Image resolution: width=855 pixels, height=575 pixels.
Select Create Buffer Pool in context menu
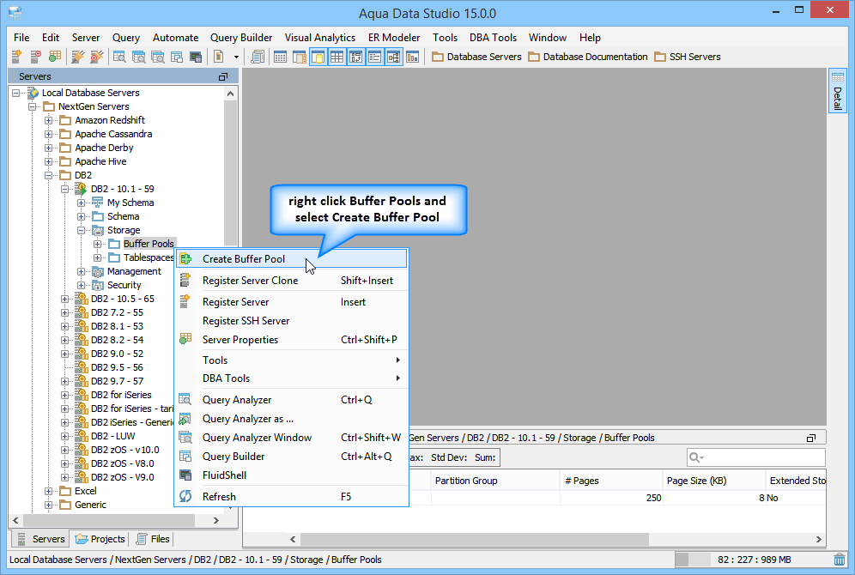[x=291, y=259]
